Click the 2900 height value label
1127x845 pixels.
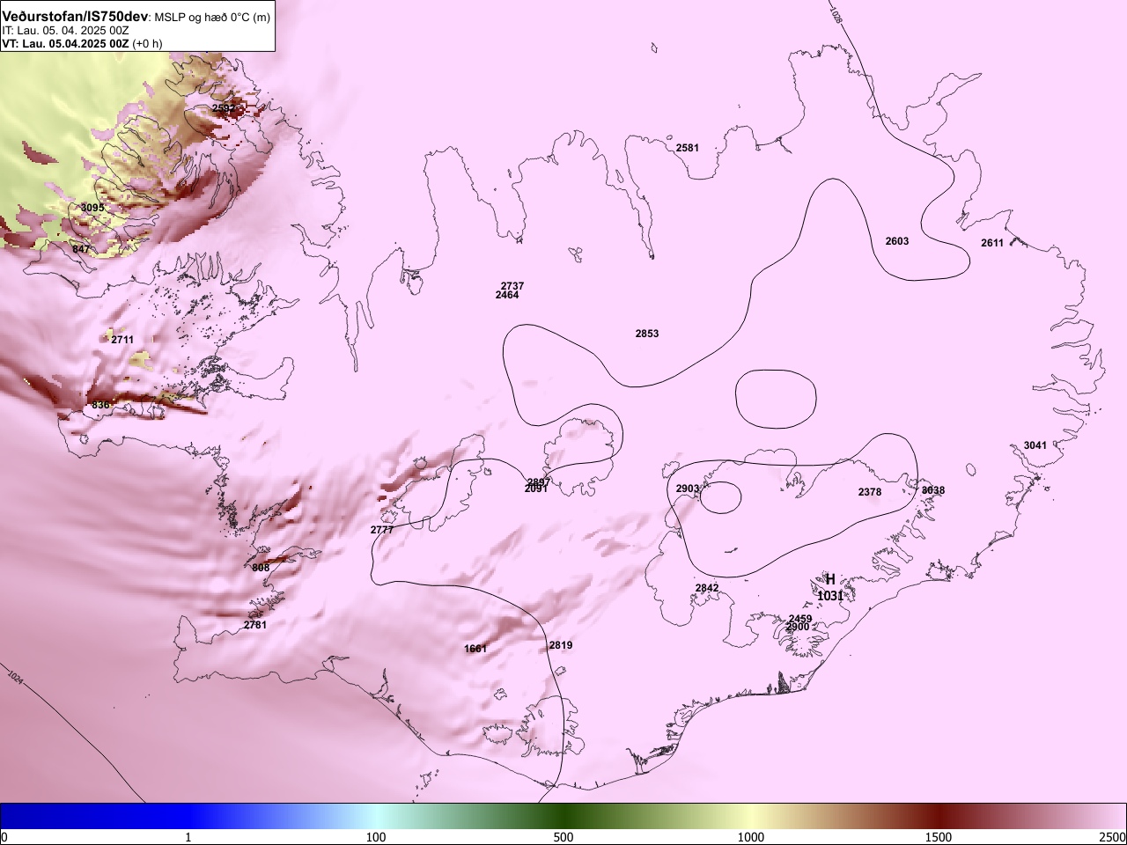tap(798, 627)
